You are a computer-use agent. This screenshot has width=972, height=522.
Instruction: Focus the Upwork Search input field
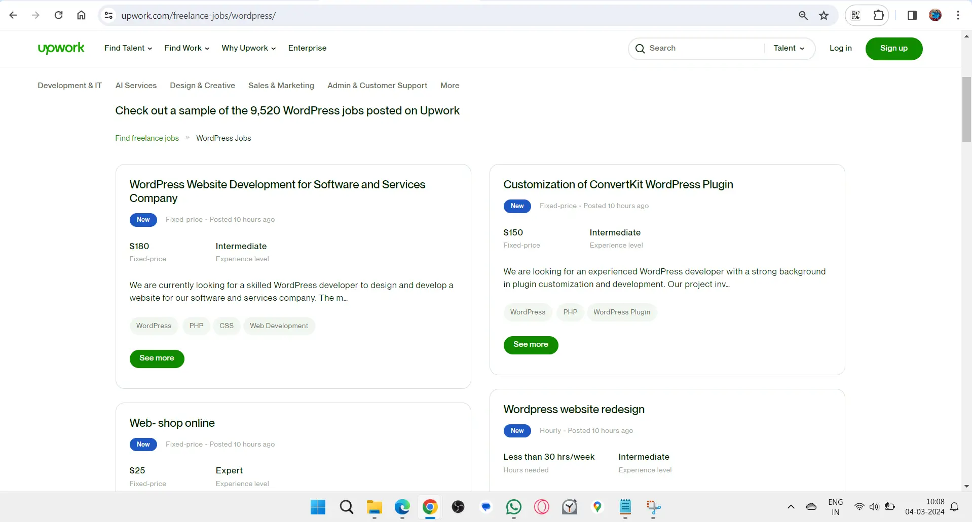(x=704, y=48)
